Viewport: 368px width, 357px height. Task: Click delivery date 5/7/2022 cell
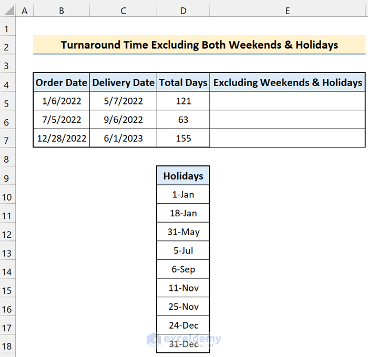(x=123, y=101)
